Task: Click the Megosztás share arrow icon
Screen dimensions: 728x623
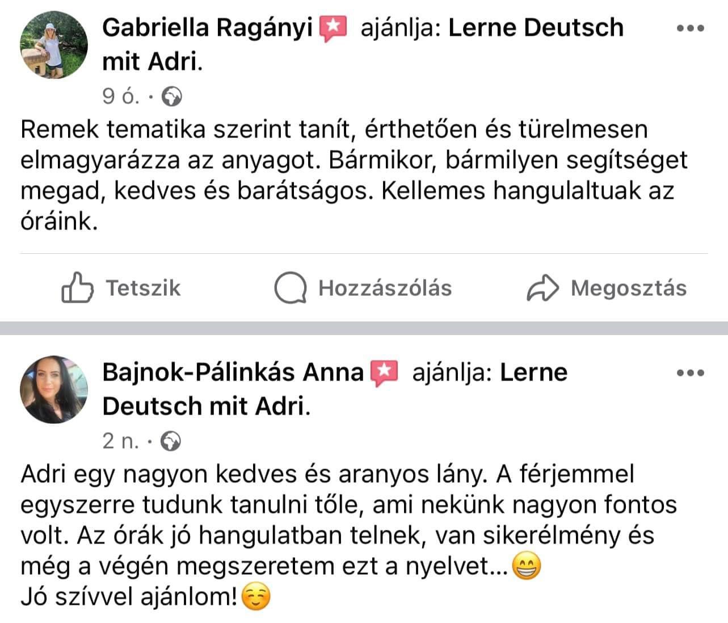Action: coord(543,288)
